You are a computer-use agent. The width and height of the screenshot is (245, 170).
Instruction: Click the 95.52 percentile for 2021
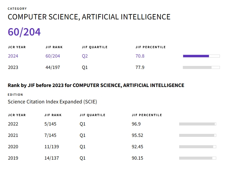point(137,135)
